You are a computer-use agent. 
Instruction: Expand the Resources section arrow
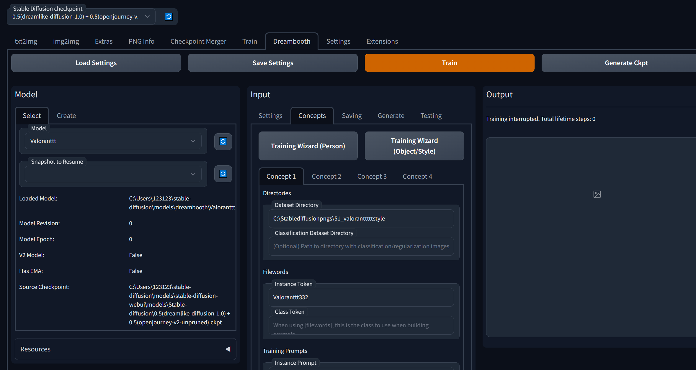coord(228,349)
